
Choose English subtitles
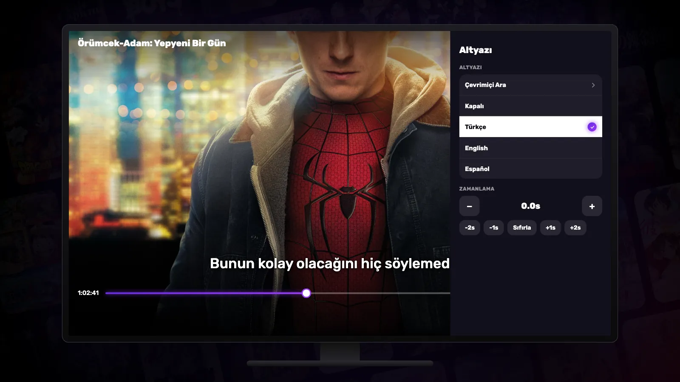point(530,148)
